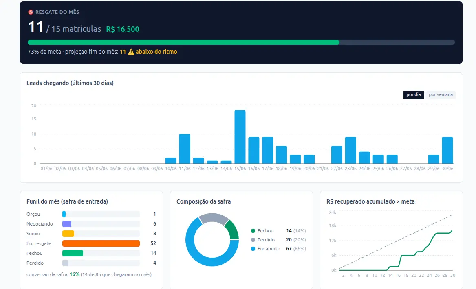Click the Em aberto value 67 (66%)

pyautogui.click(x=296, y=249)
